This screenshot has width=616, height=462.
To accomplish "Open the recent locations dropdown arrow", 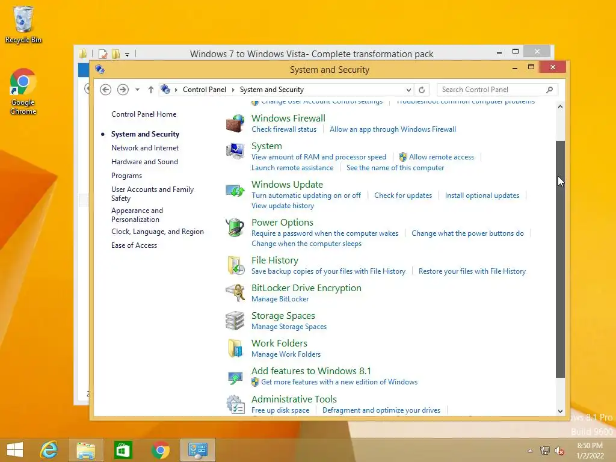I will (x=137, y=90).
